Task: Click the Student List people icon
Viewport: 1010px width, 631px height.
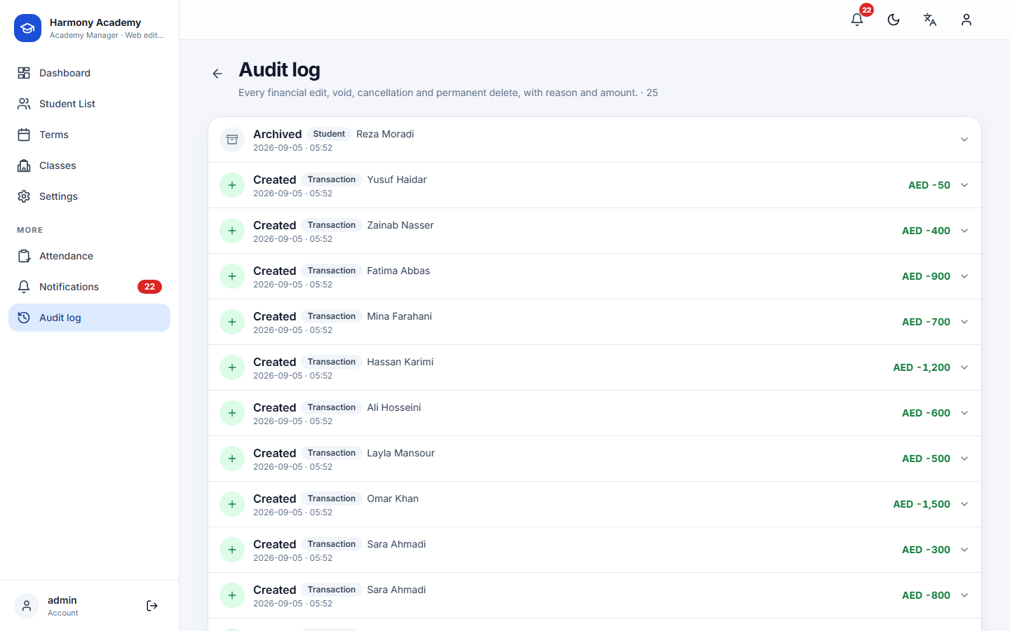Action: coord(24,104)
